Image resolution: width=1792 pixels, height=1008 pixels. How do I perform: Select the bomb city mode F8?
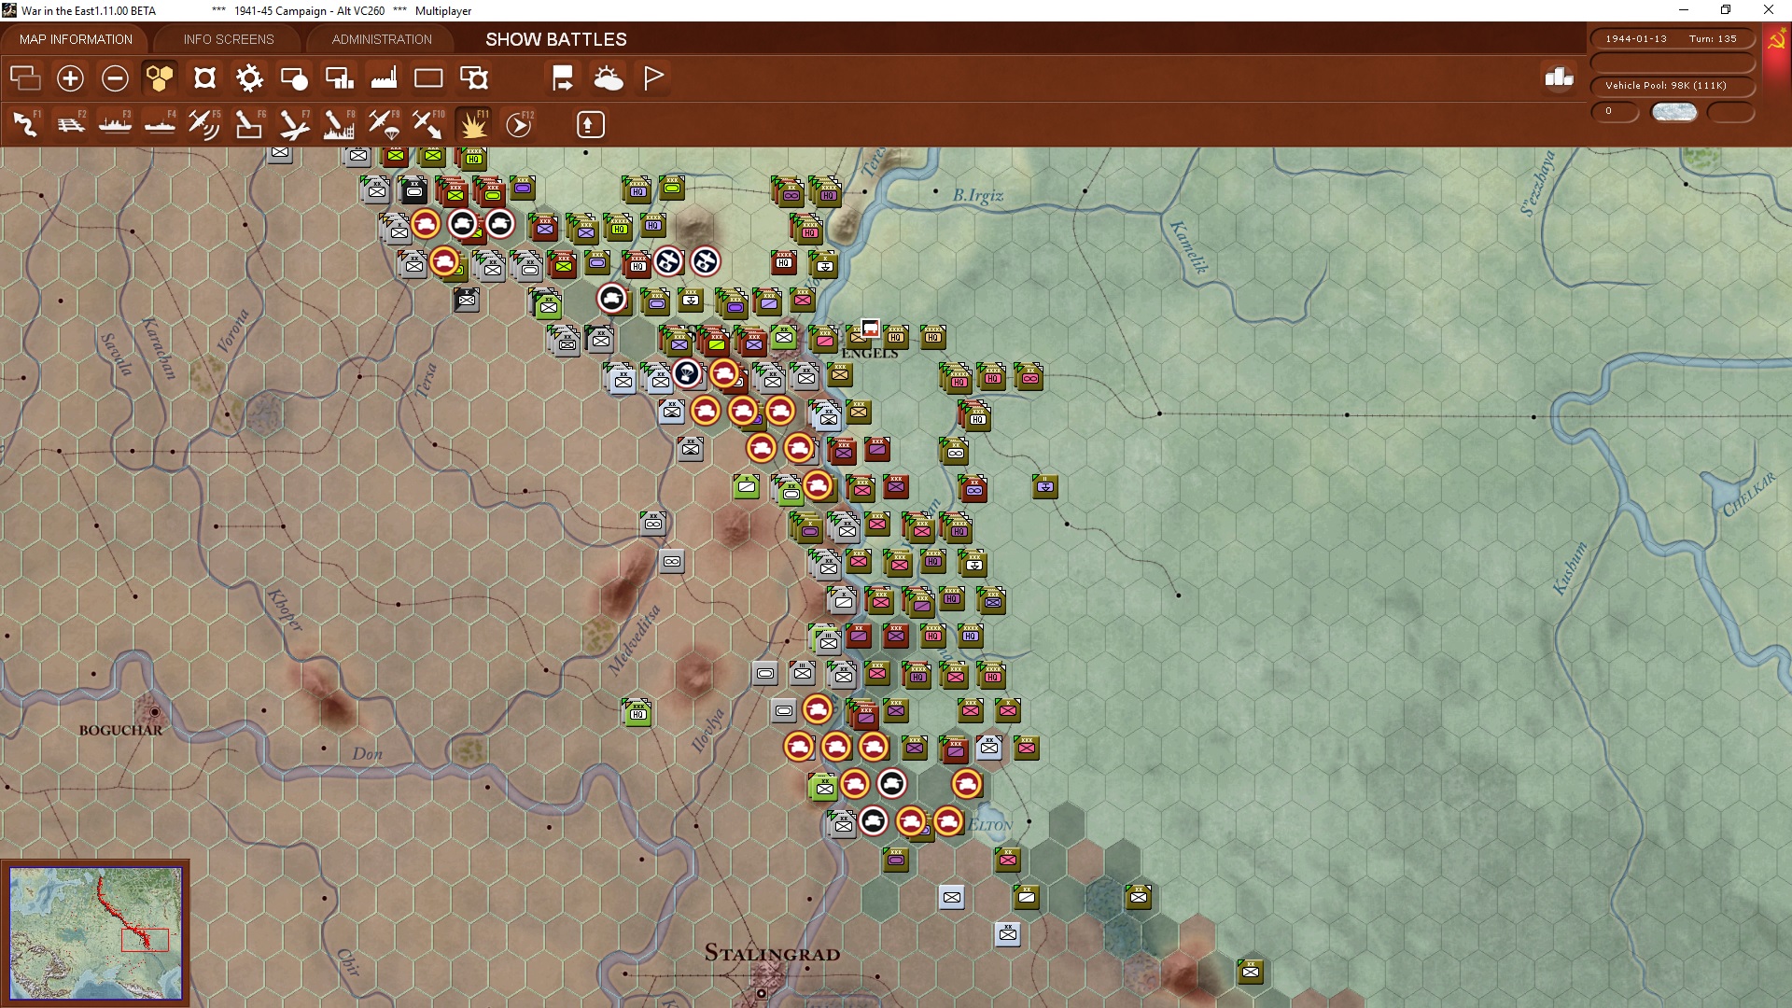[x=338, y=124]
